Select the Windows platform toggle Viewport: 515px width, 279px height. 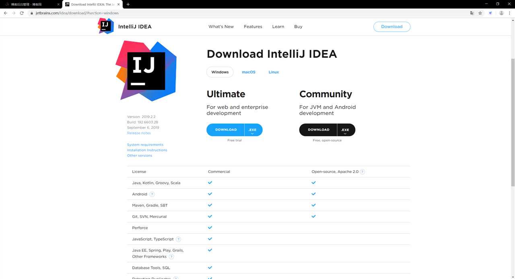tap(220, 72)
